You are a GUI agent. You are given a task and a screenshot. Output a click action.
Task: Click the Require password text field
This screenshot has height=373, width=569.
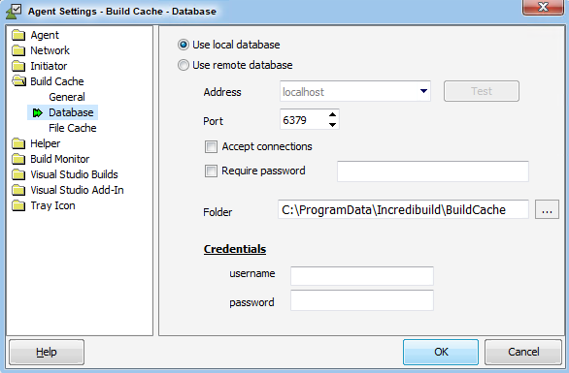coord(432,171)
